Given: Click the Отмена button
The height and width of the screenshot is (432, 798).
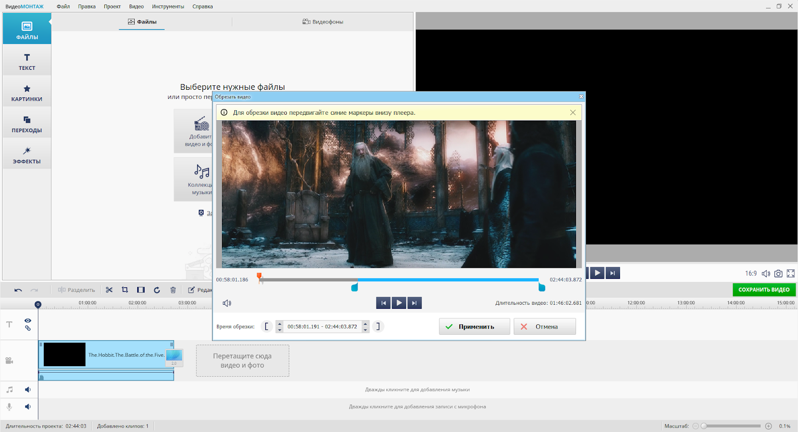Looking at the screenshot, I should tap(545, 326).
